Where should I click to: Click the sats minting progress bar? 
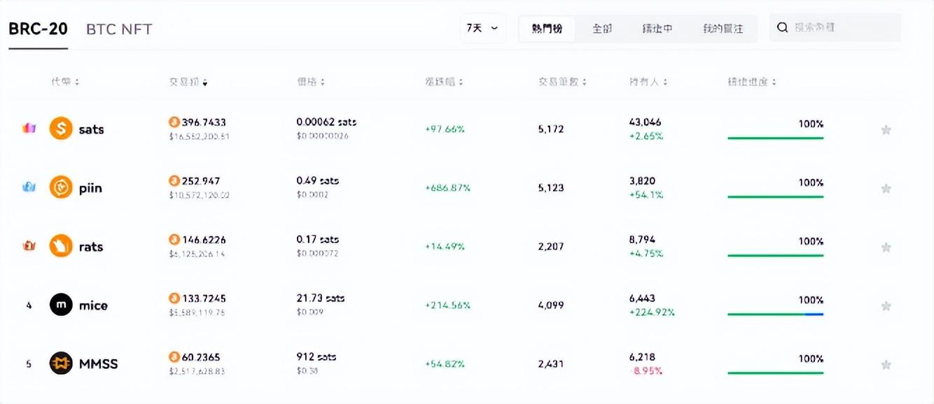[776, 138]
